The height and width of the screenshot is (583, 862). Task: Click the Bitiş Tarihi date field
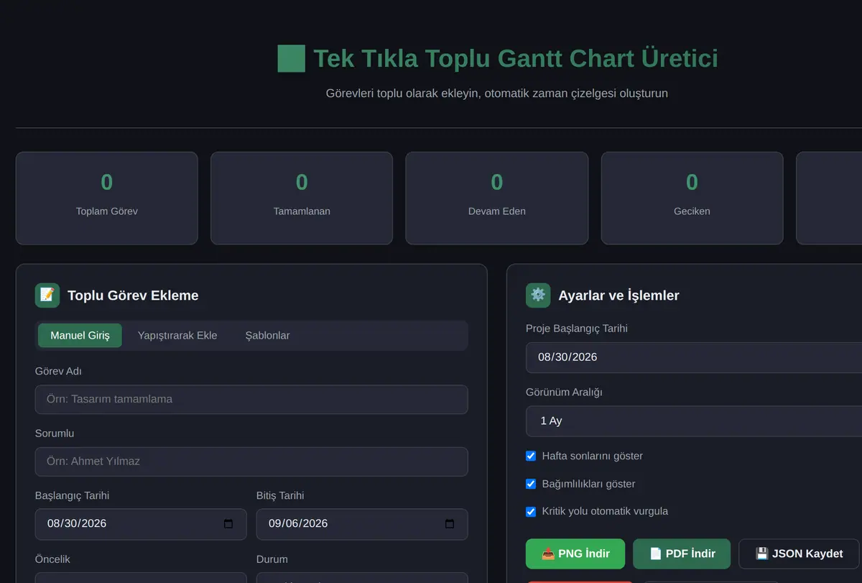tap(362, 524)
